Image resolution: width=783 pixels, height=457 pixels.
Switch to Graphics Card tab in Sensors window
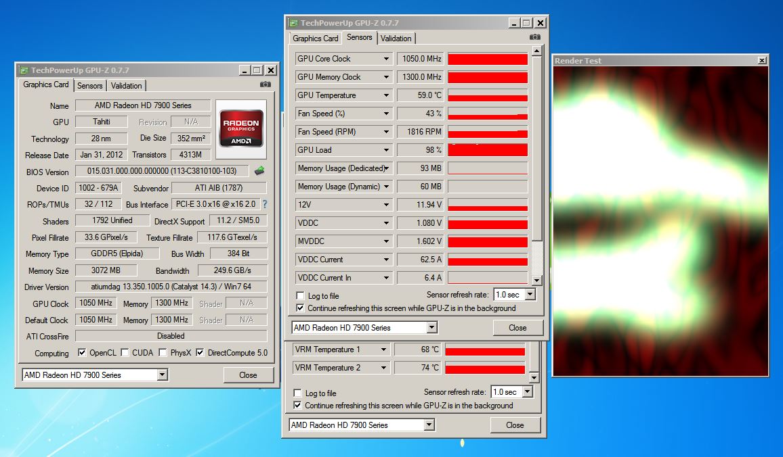click(315, 39)
